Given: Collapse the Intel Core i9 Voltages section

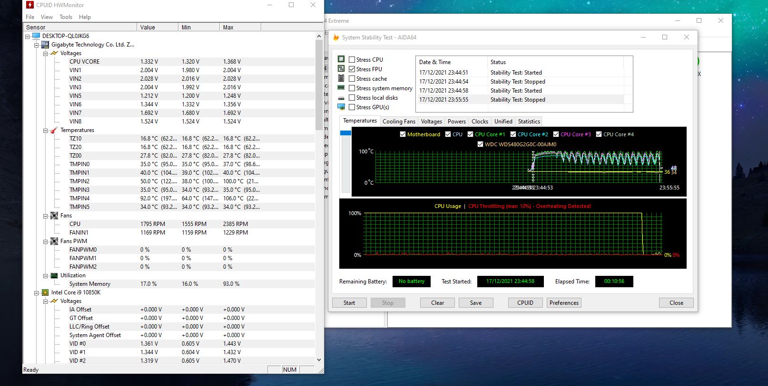Looking at the screenshot, I should tap(46, 301).
